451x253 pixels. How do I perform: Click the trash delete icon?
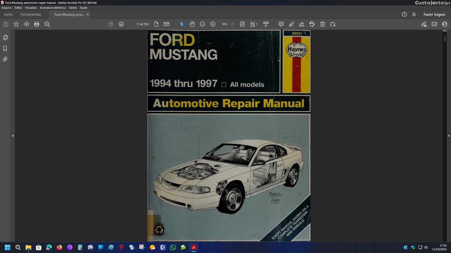323,24
